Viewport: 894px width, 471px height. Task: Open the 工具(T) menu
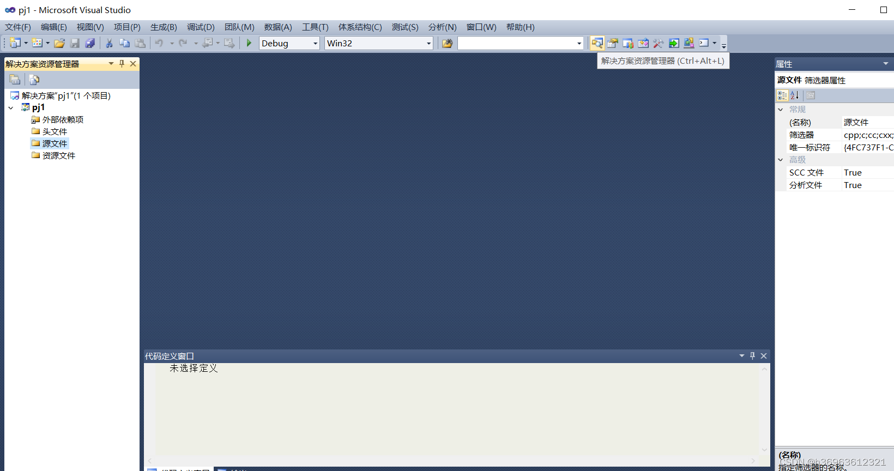316,27
